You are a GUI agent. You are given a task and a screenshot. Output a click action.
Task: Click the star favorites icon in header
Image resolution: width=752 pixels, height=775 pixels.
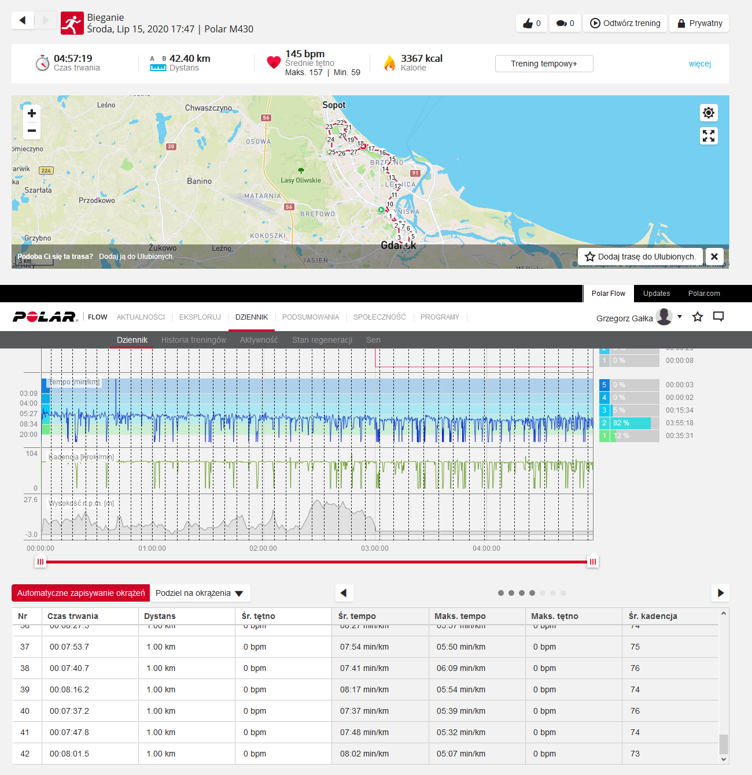click(698, 317)
